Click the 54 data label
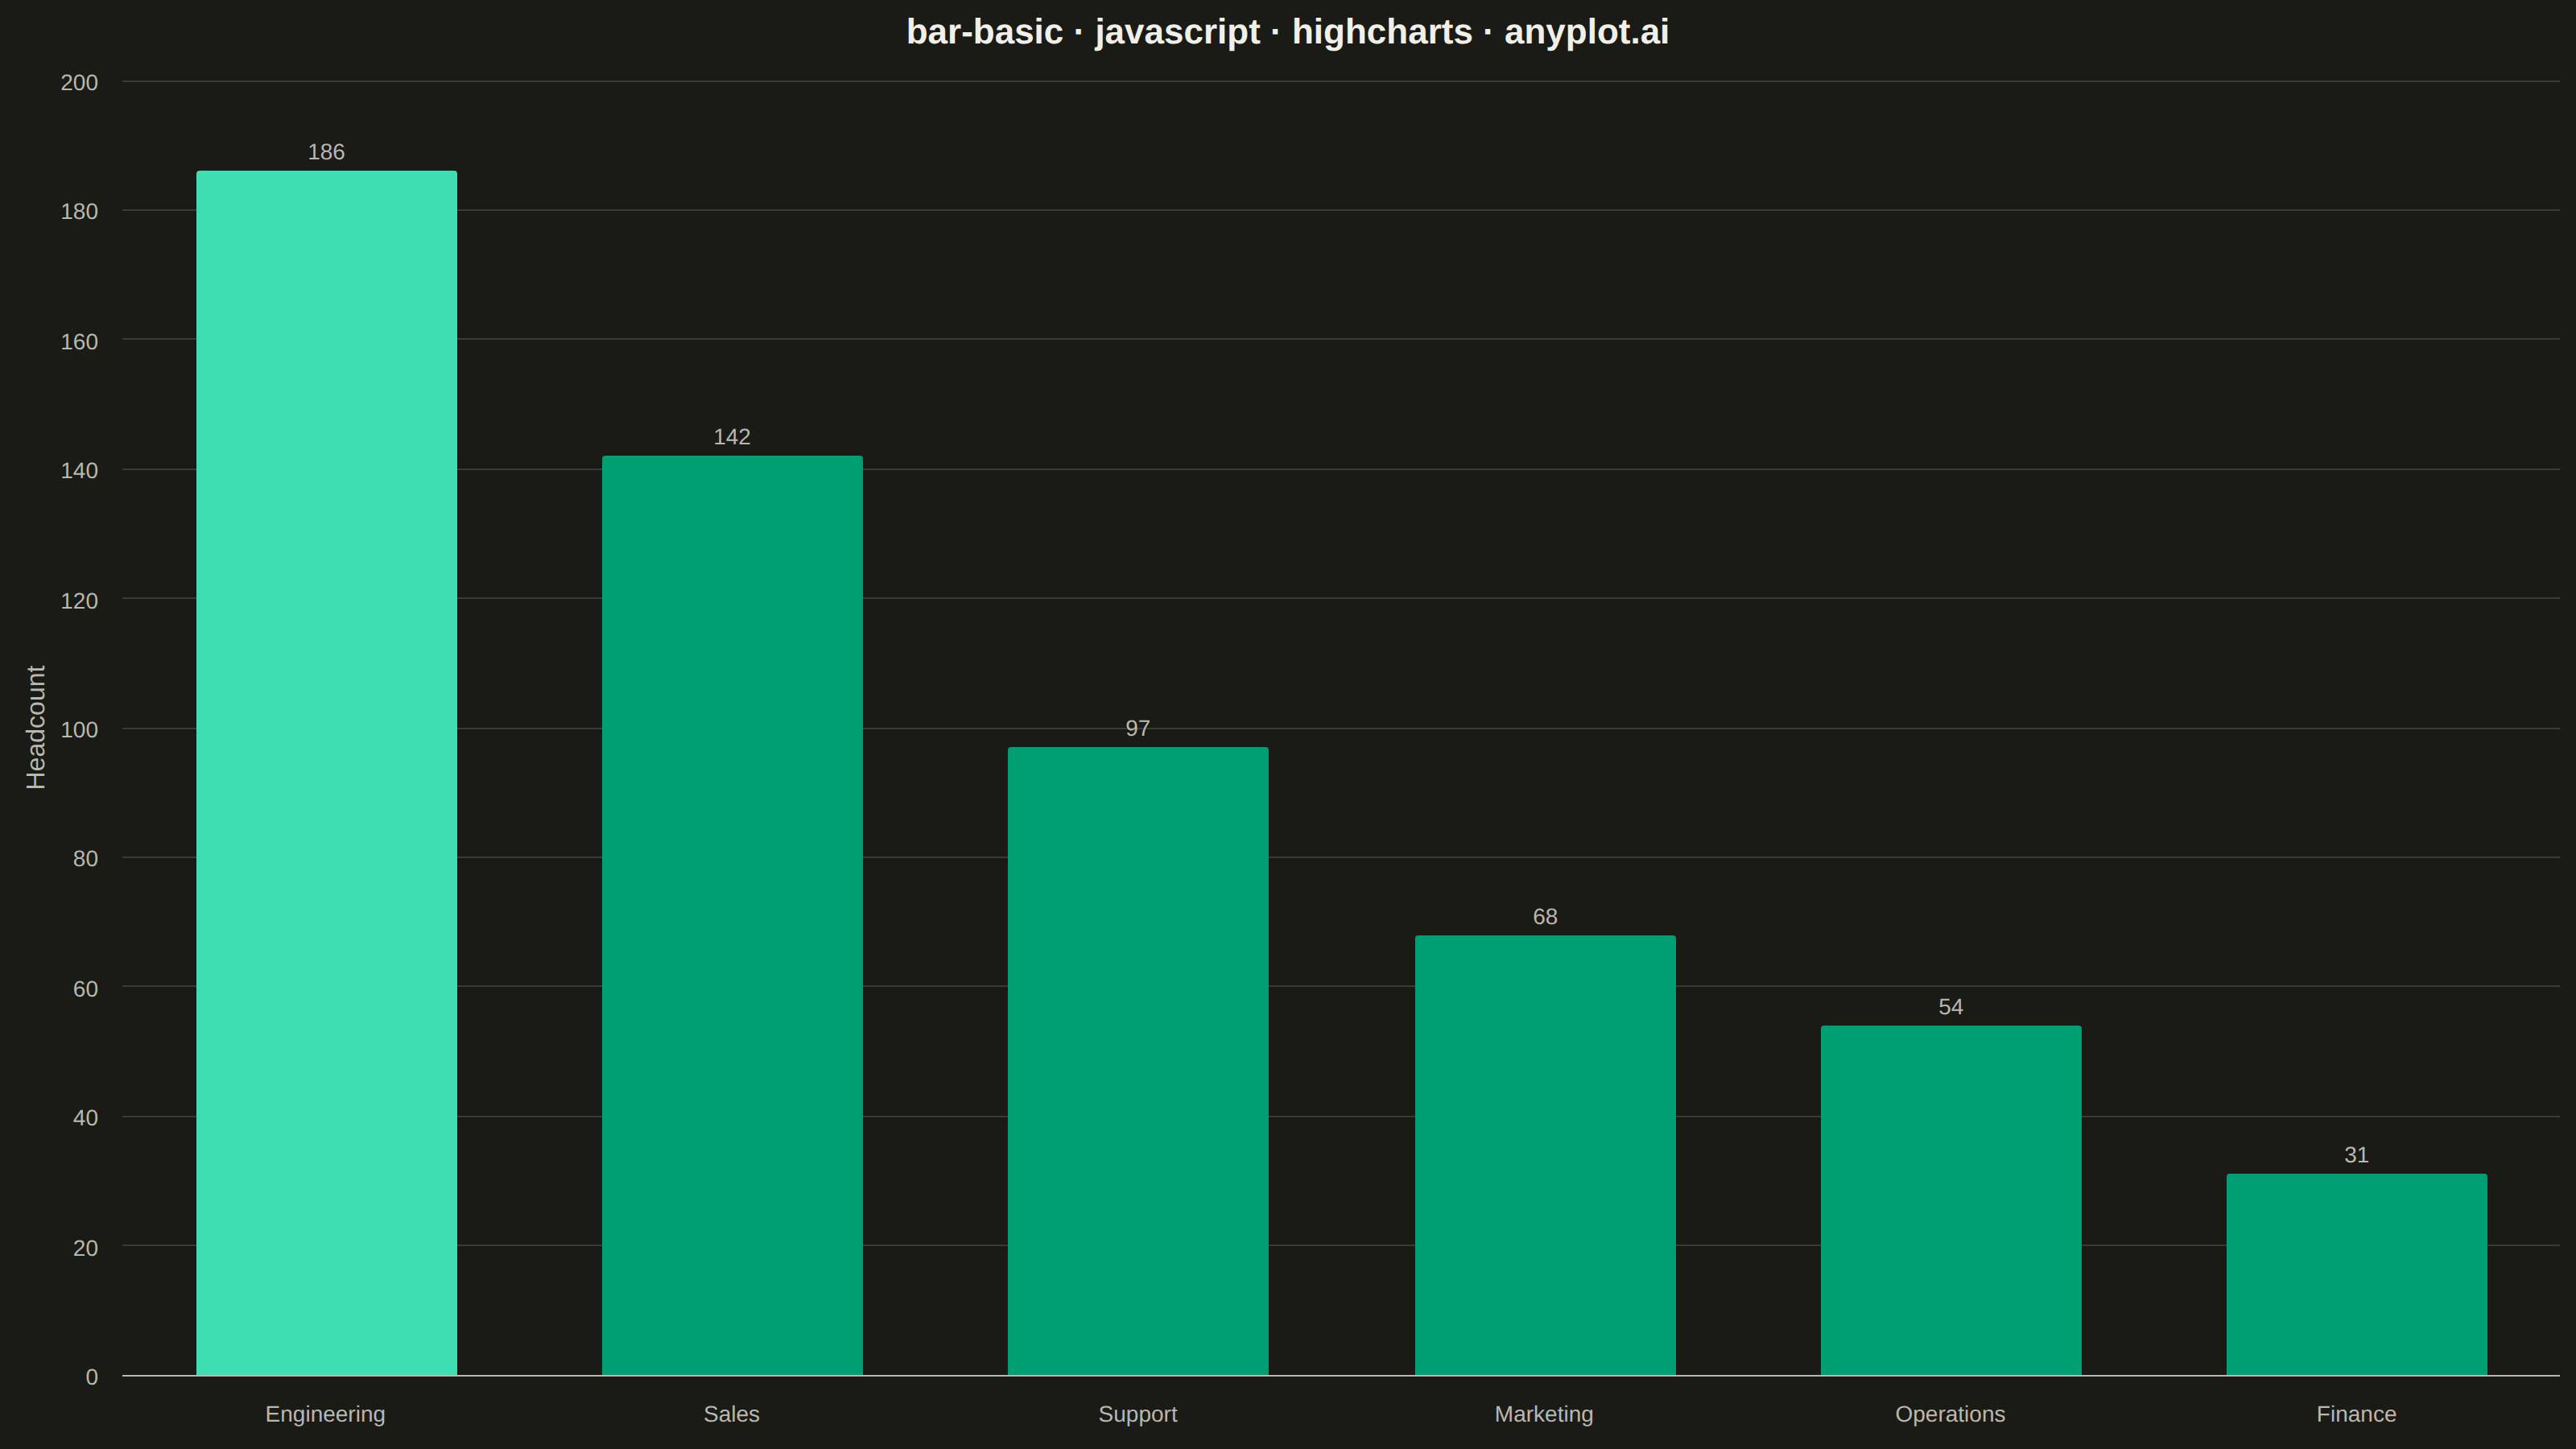The height and width of the screenshot is (1449, 2576). (1951, 1007)
